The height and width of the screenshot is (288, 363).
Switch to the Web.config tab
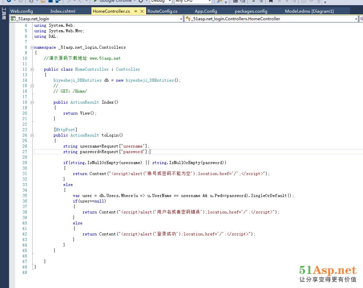point(22,11)
